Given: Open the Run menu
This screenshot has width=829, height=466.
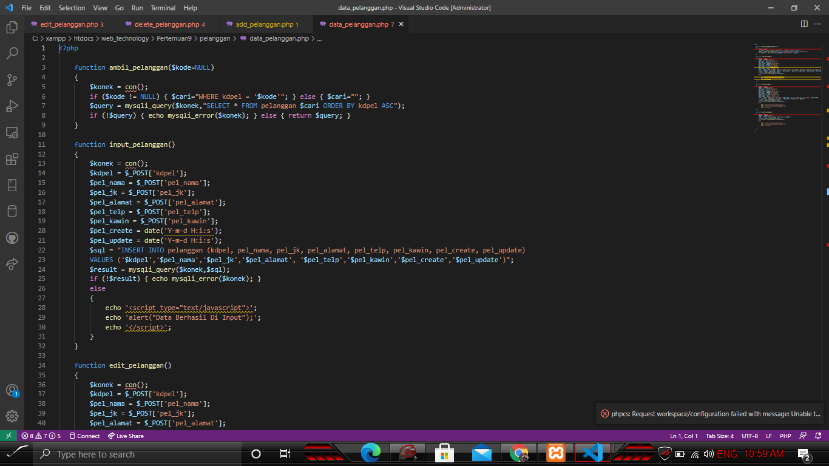Looking at the screenshot, I should pyautogui.click(x=137, y=8).
